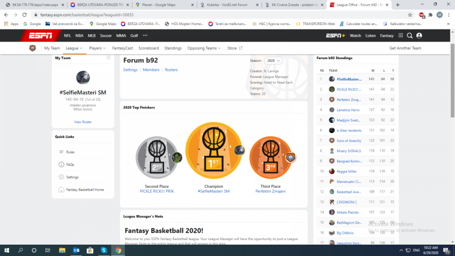This screenshot has height=256, width=455.
Task: Expand the Opposing Teams dropdown
Action: pos(204,48)
